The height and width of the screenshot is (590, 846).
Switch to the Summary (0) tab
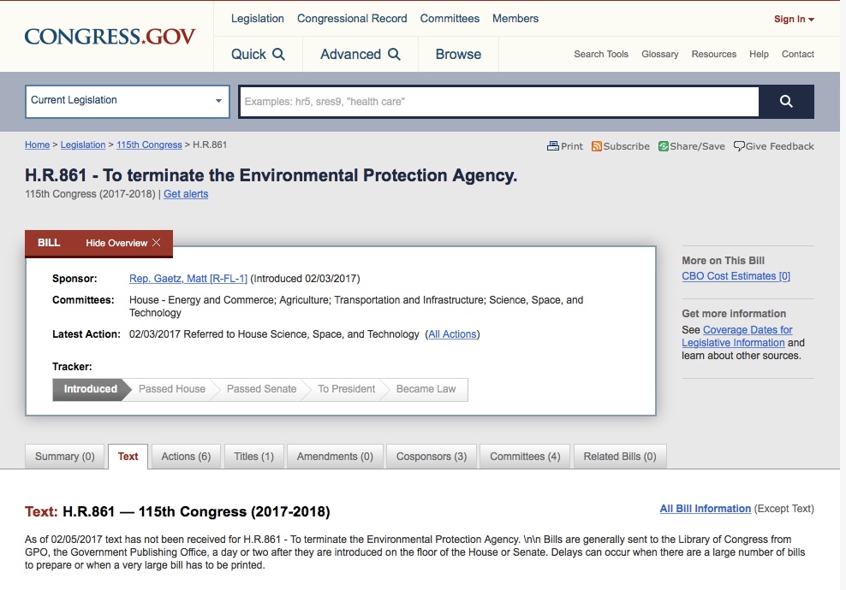[x=65, y=457]
